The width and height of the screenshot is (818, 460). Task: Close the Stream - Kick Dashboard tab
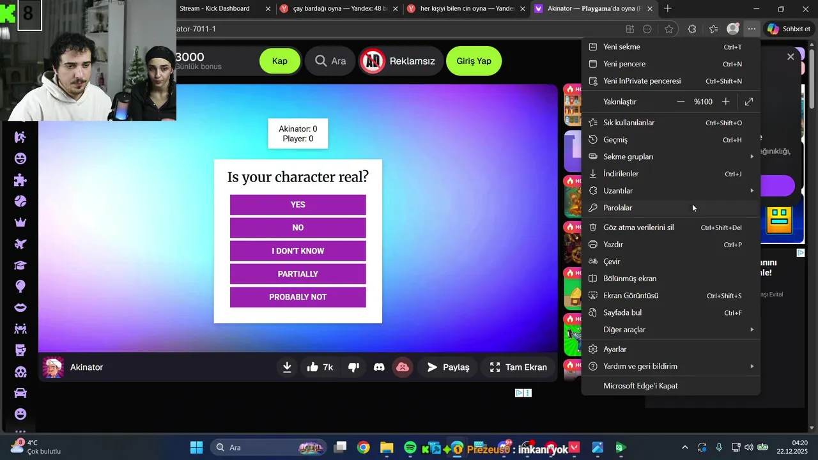268,9
